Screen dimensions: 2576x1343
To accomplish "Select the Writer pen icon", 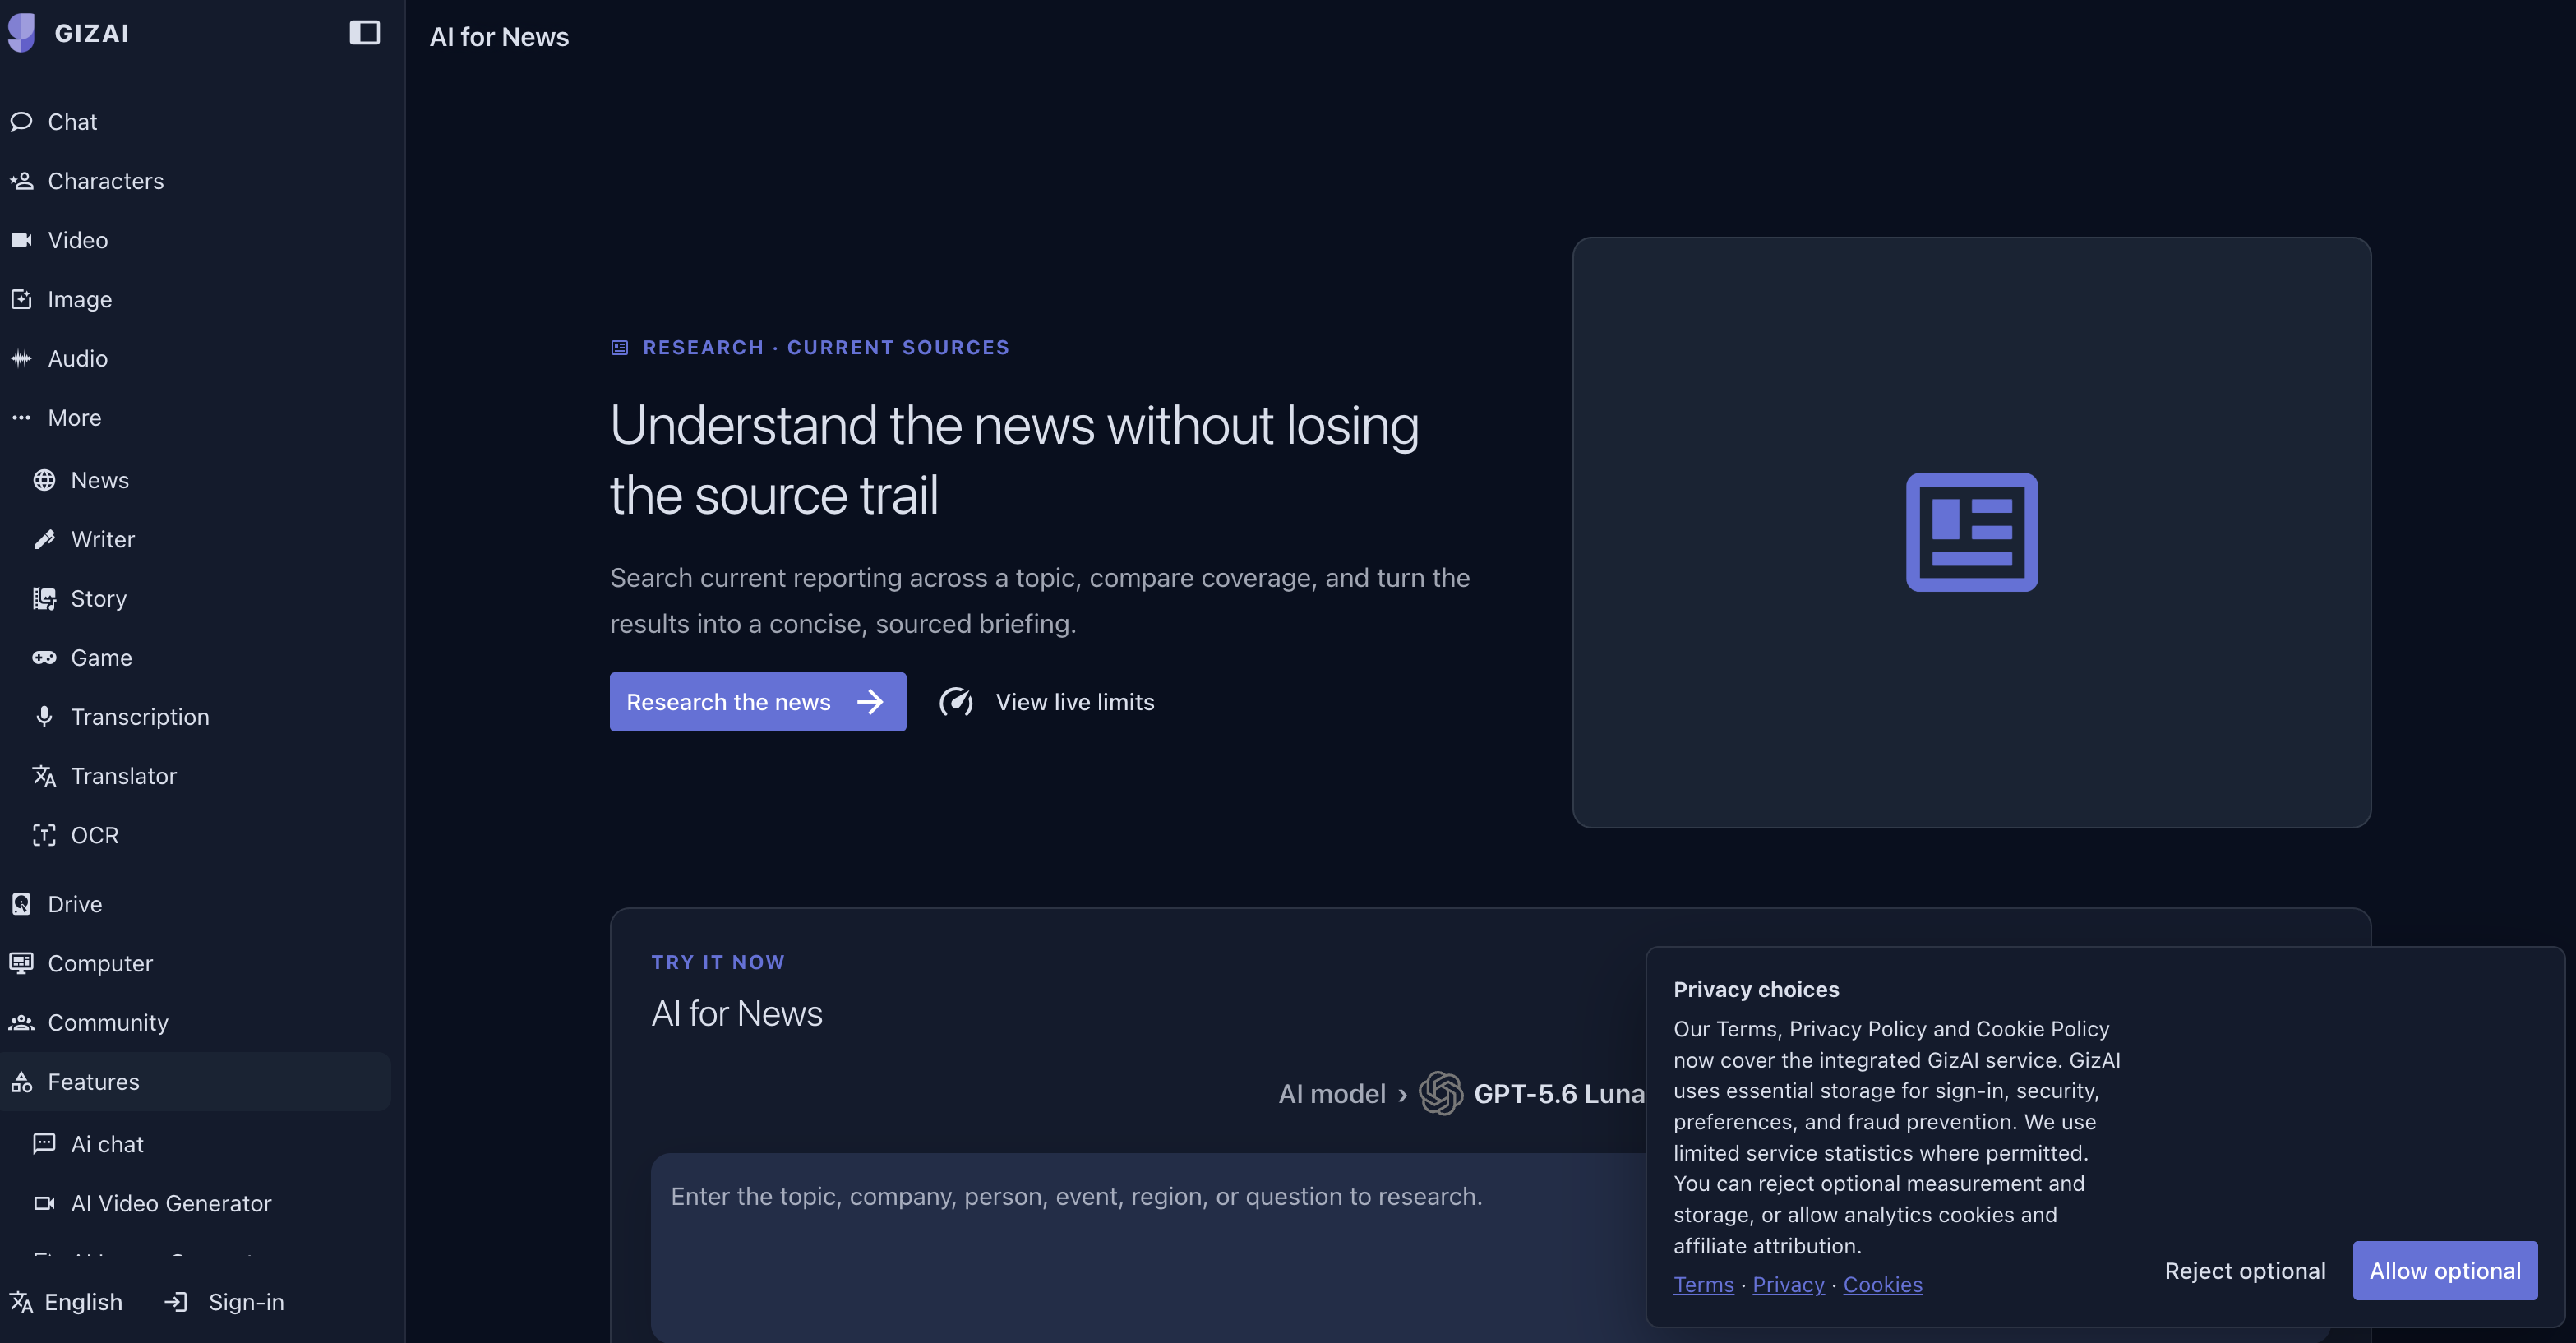I will 44,539.
